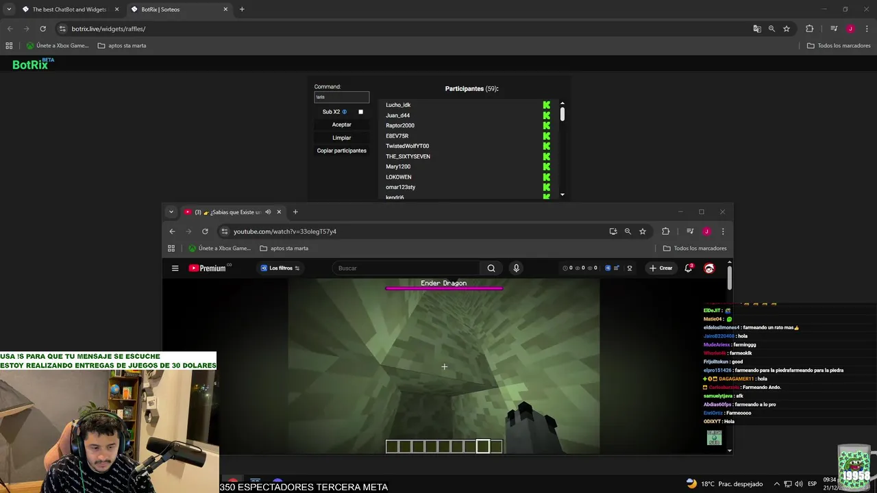Click Kick icon next to Raptor2000
The height and width of the screenshot is (493, 877).
[x=547, y=125]
